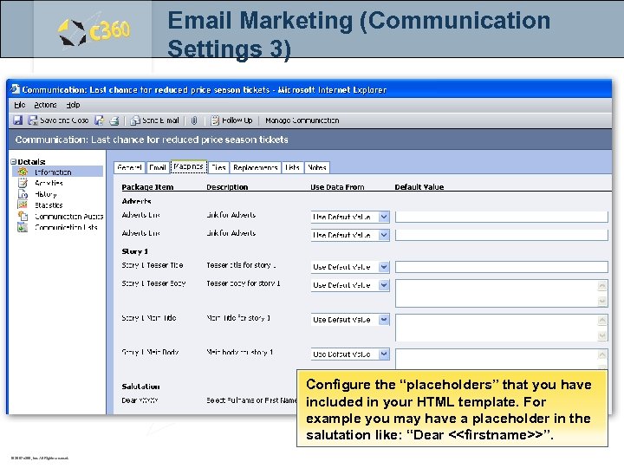Click down arrow in Teaser Body text area scrollbar
The width and height of the screenshot is (624, 468).
[x=602, y=302]
